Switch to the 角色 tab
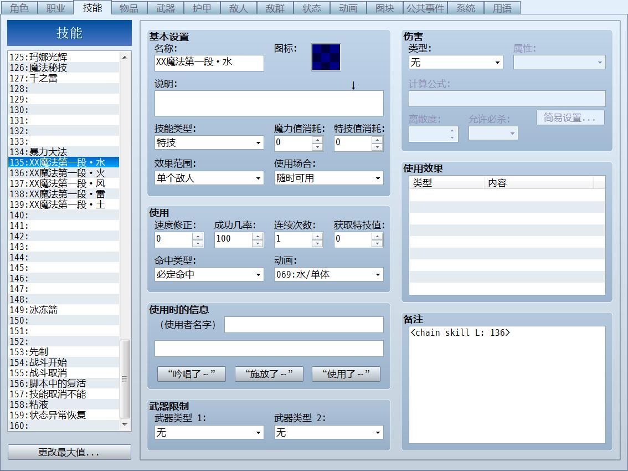628x471 pixels. click(19, 8)
